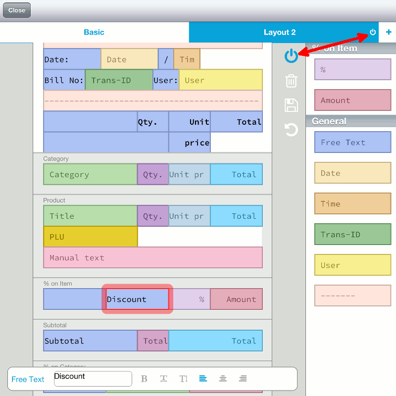Click the trash delete icon
396x396 pixels.
point(291,81)
